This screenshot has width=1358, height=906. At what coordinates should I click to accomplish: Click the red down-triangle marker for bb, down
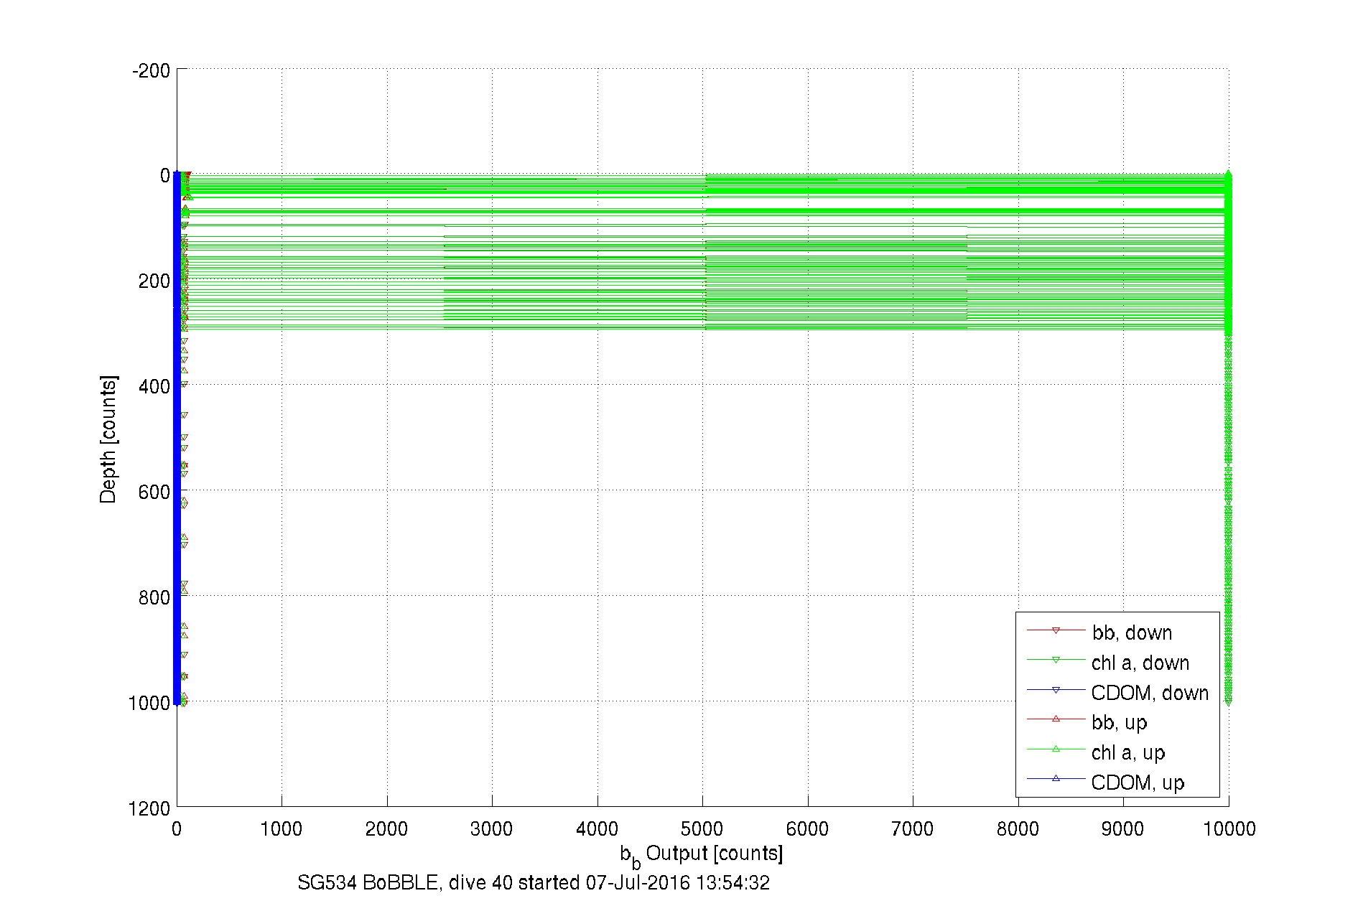coord(1056,630)
